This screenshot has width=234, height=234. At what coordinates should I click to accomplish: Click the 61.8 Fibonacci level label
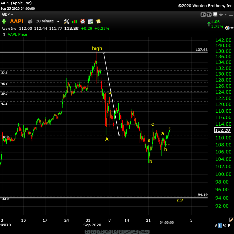point(4,104)
